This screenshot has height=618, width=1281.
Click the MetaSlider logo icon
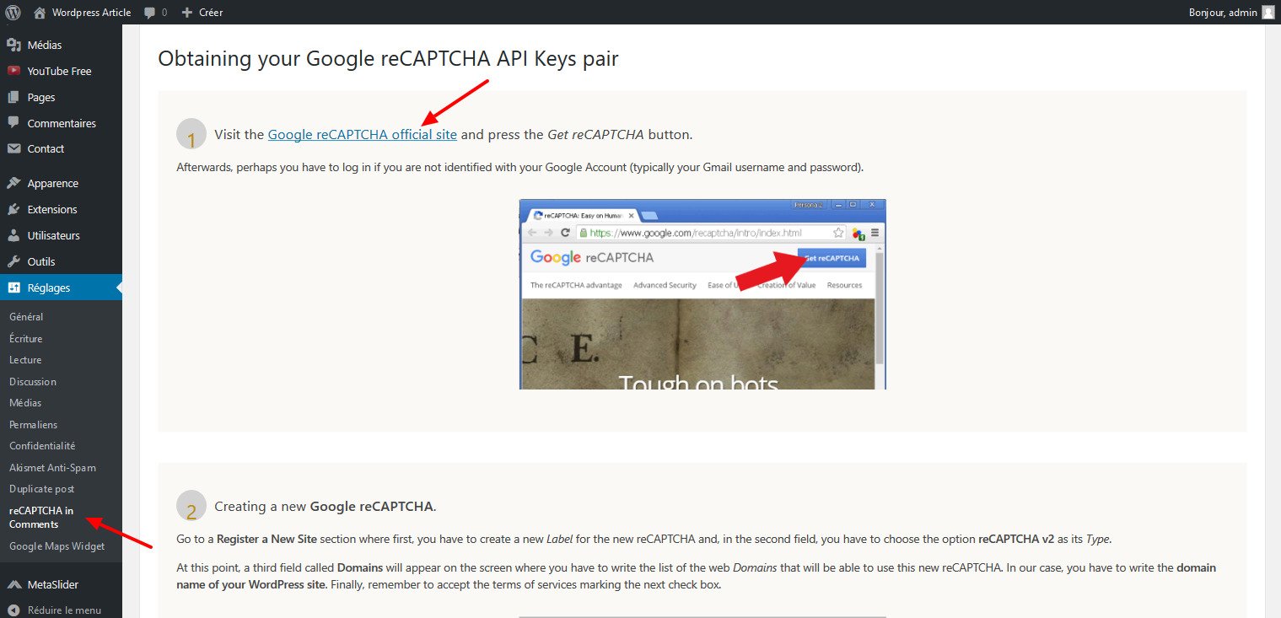[13, 584]
